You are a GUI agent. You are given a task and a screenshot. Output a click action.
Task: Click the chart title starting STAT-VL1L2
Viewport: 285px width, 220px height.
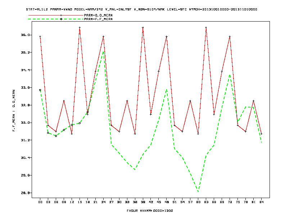point(141,9)
